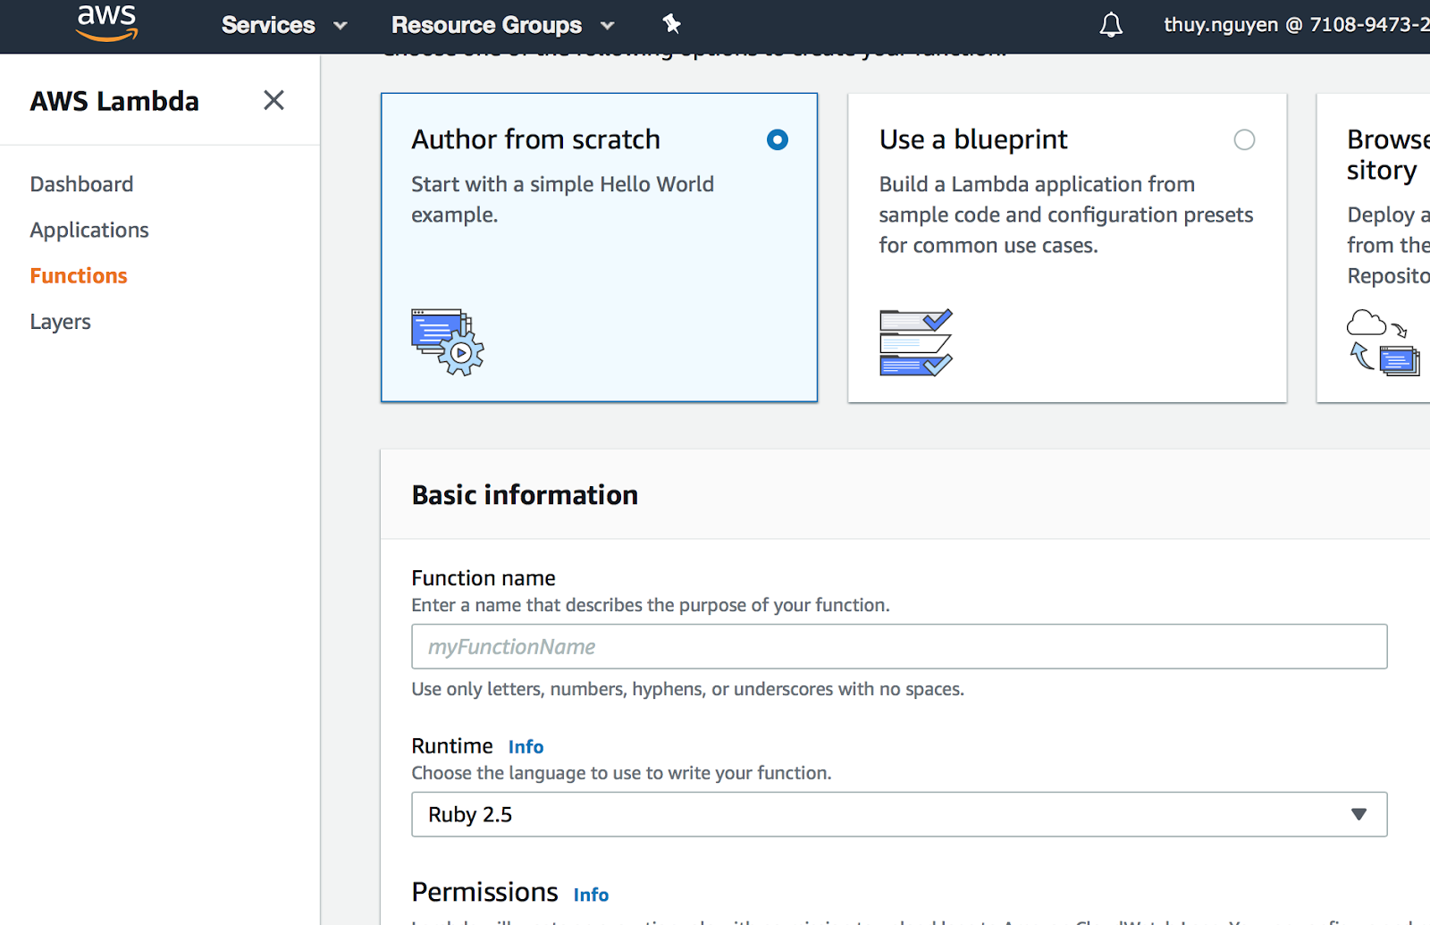Click the repository cloud illustration icon
1430x925 pixels.
1383,342
